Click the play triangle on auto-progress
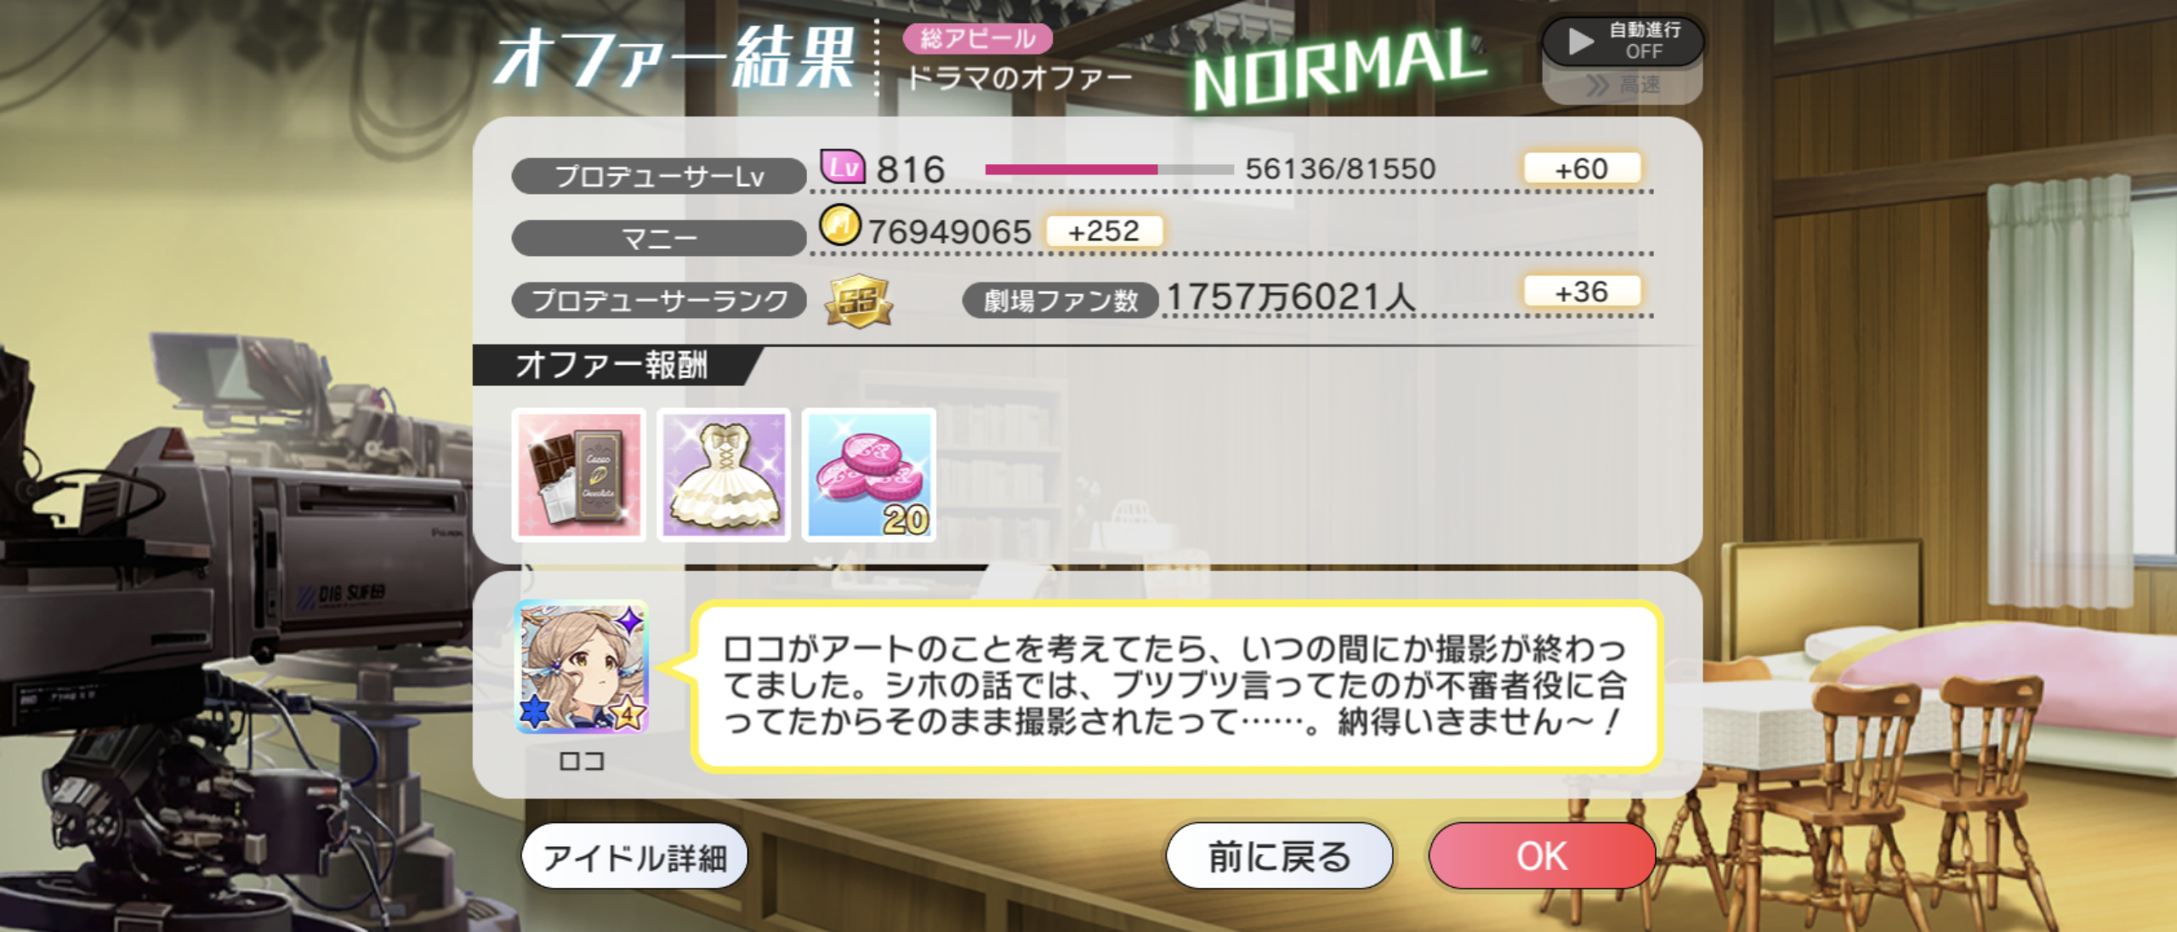The width and height of the screenshot is (2177, 932). click(1581, 41)
